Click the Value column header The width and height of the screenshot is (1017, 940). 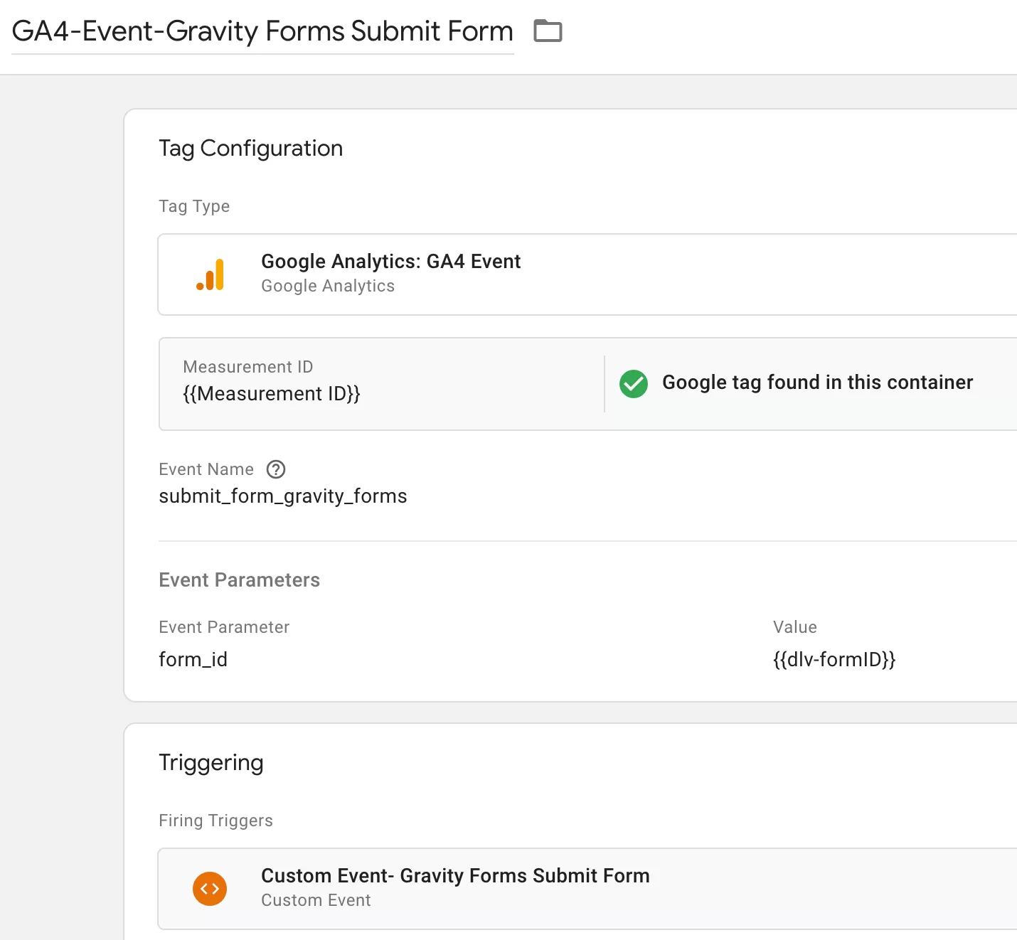795,627
